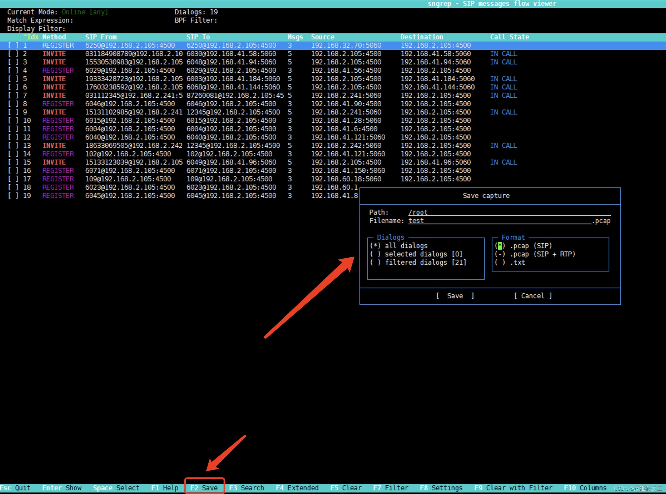This screenshot has width=666, height=494.
Task: Click F1 Help shortcut
Action: [165, 488]
